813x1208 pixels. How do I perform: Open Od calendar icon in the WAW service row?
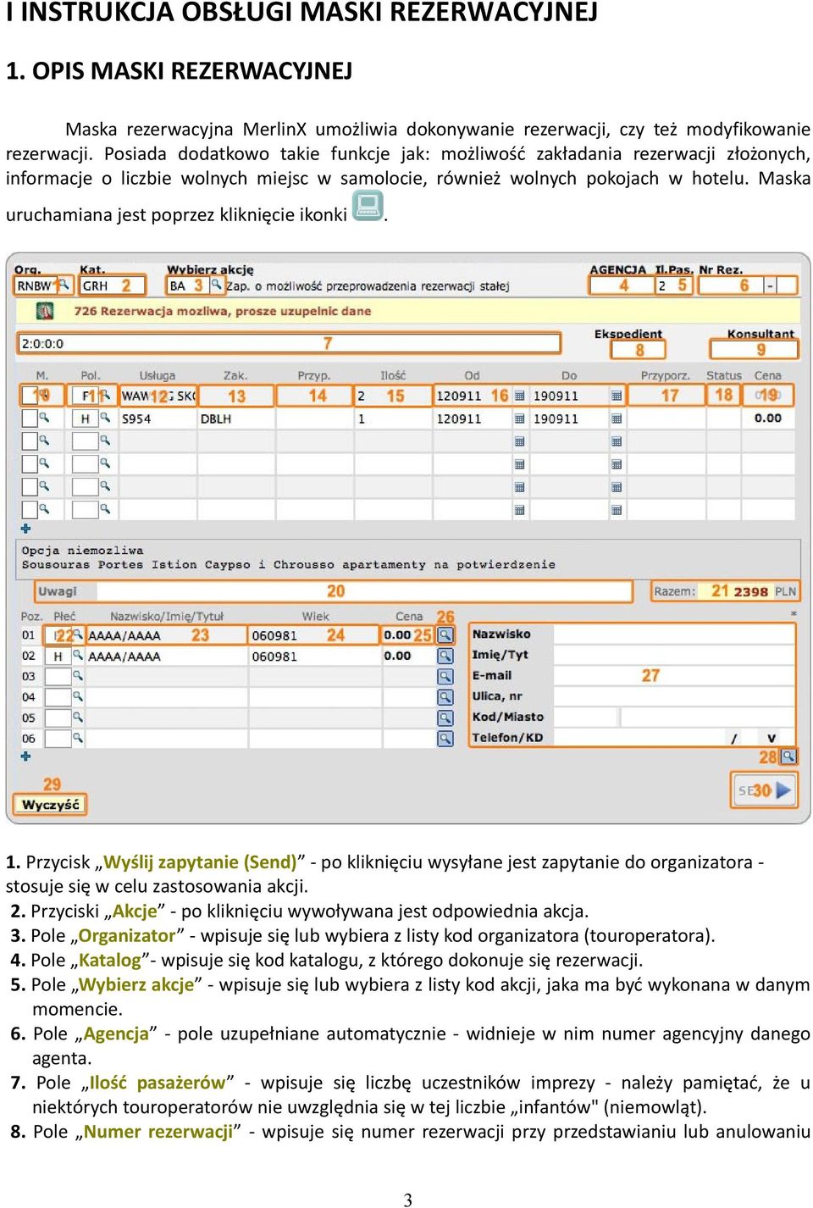519,396
